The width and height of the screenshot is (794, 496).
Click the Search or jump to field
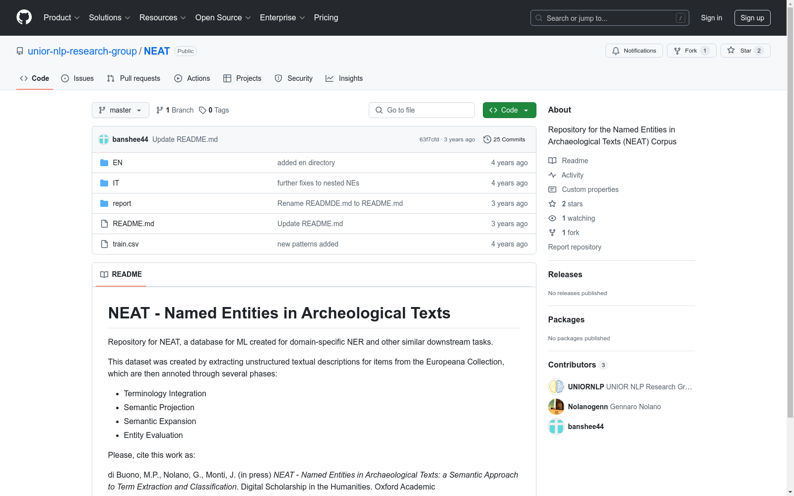click(610, 18)
